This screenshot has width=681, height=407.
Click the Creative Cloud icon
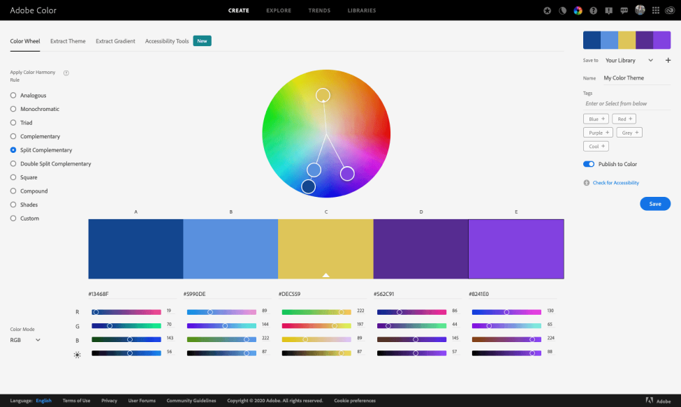point(670,10)
